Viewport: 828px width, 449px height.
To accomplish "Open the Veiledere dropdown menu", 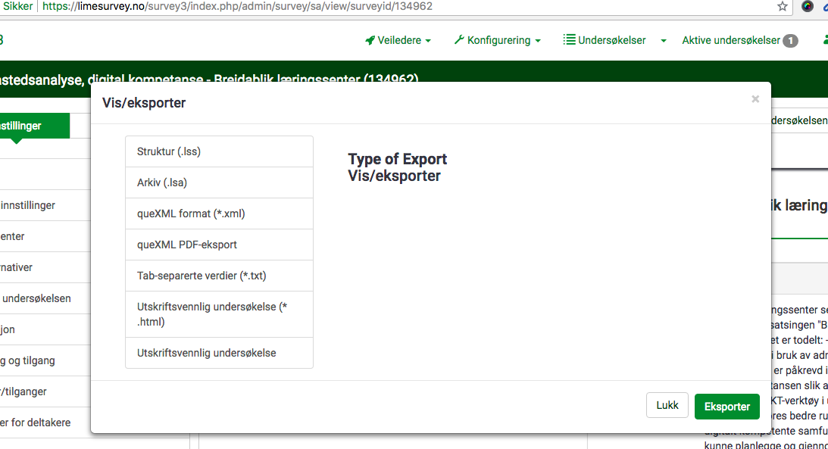I will (398, 41).
